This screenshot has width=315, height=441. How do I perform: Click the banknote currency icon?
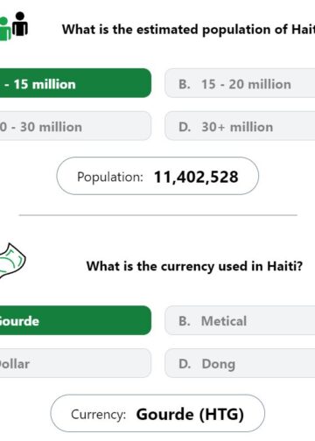click(12, 261)
